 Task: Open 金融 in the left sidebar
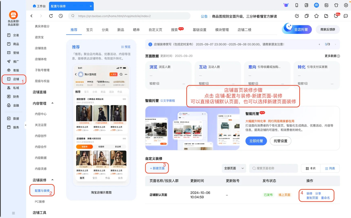pos(13,105)
